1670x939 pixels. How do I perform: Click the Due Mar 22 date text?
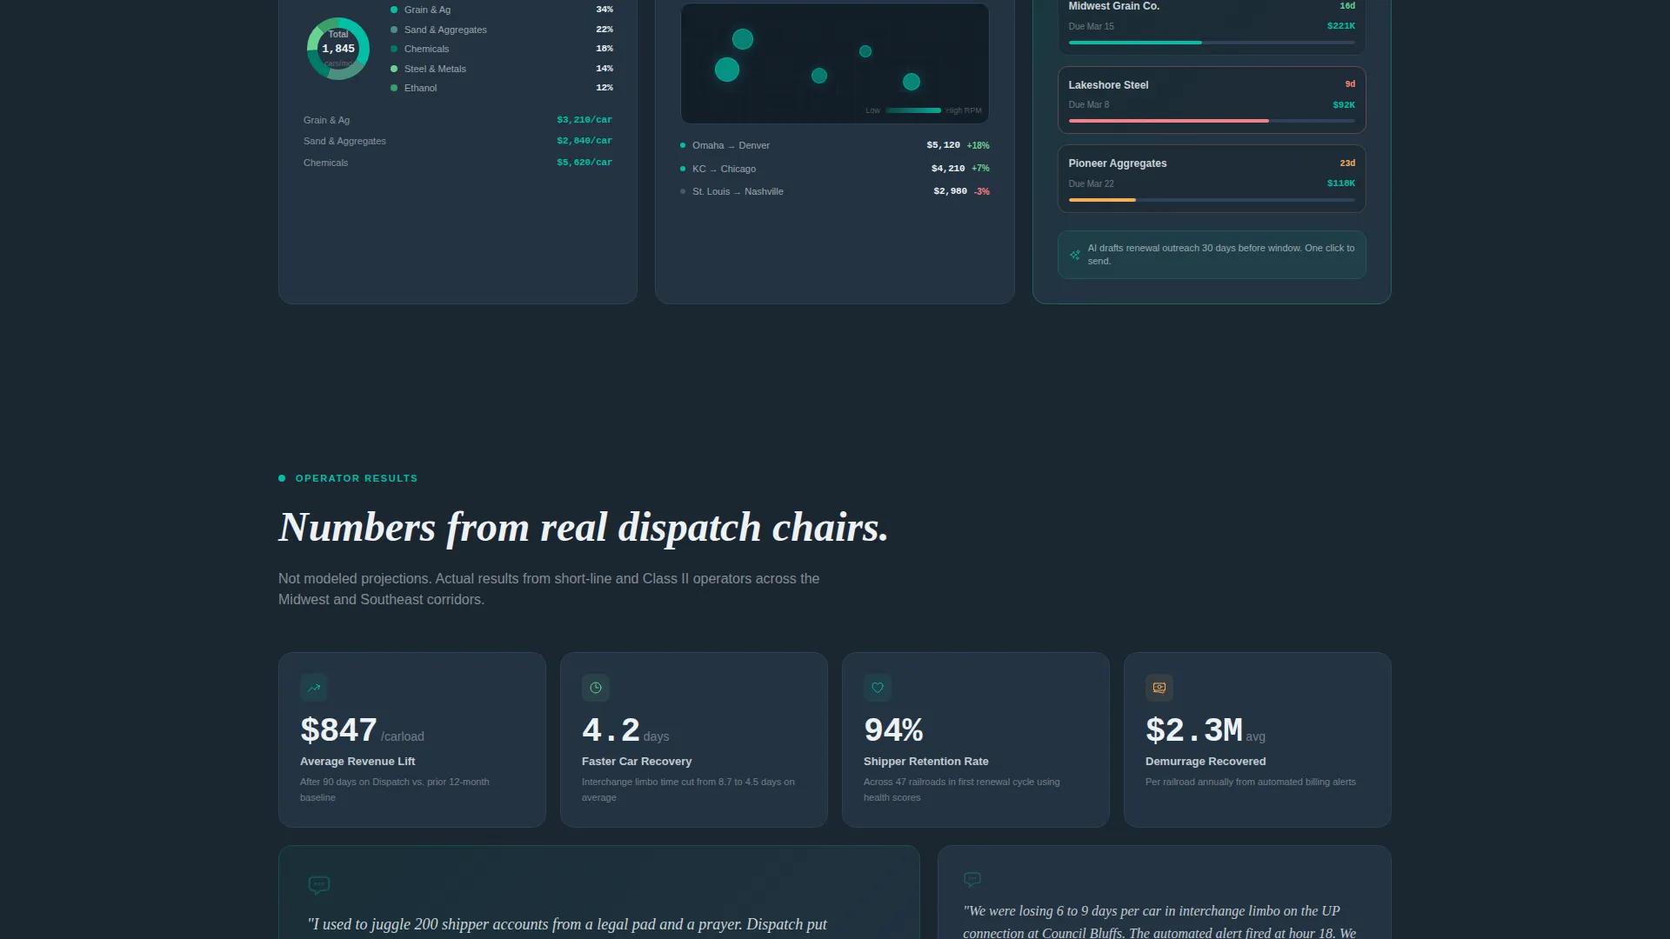1091,183
